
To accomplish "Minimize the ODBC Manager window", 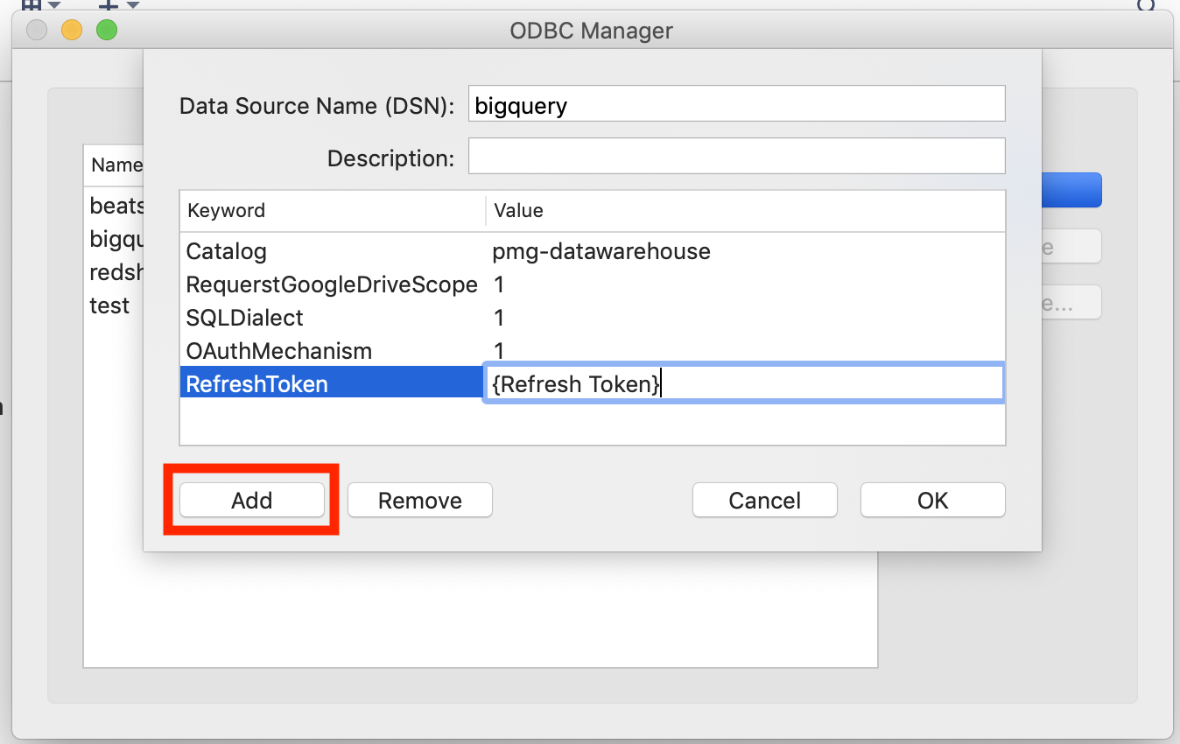I will click(x=71, y=31).
